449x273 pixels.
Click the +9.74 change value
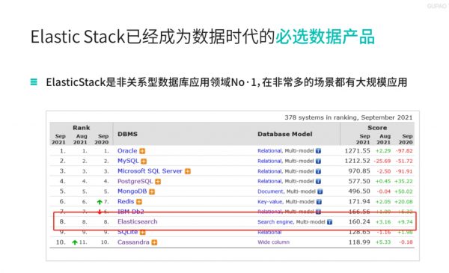[405, 222]
